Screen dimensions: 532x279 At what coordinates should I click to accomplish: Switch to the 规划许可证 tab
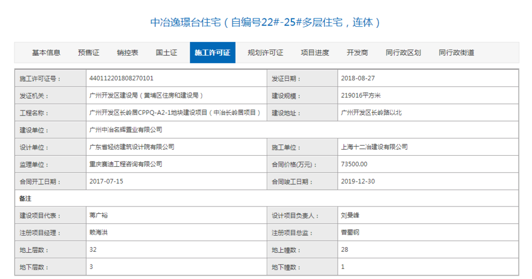pyautogui.click(x=265, y=52)
